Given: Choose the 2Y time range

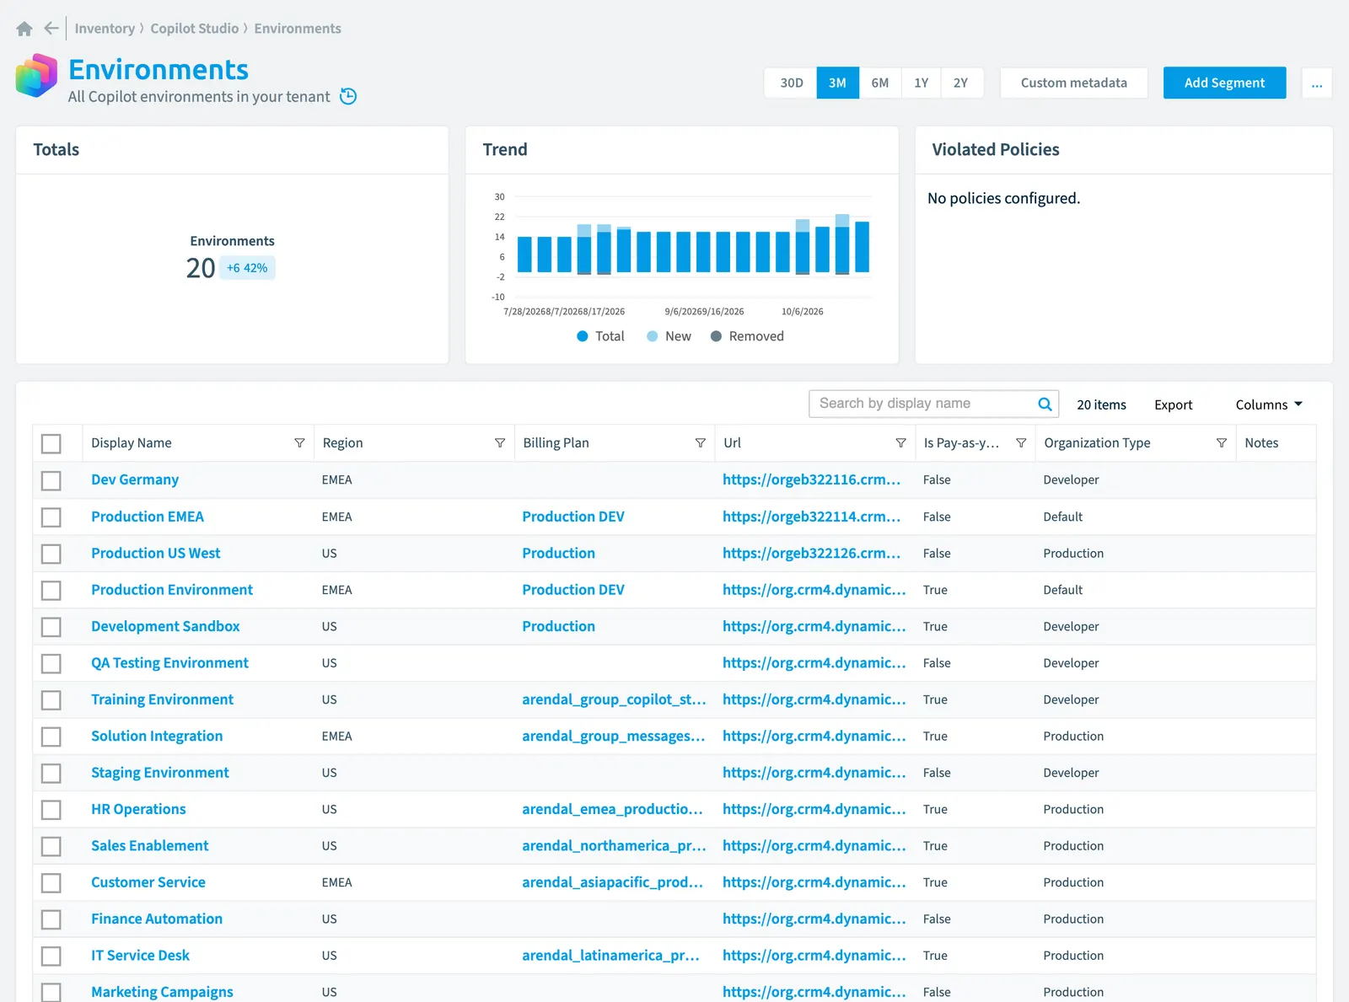Looking at the screenshot, I should (961, 83).
